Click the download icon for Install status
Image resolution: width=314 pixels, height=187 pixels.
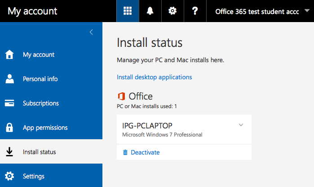coord(9,152)
